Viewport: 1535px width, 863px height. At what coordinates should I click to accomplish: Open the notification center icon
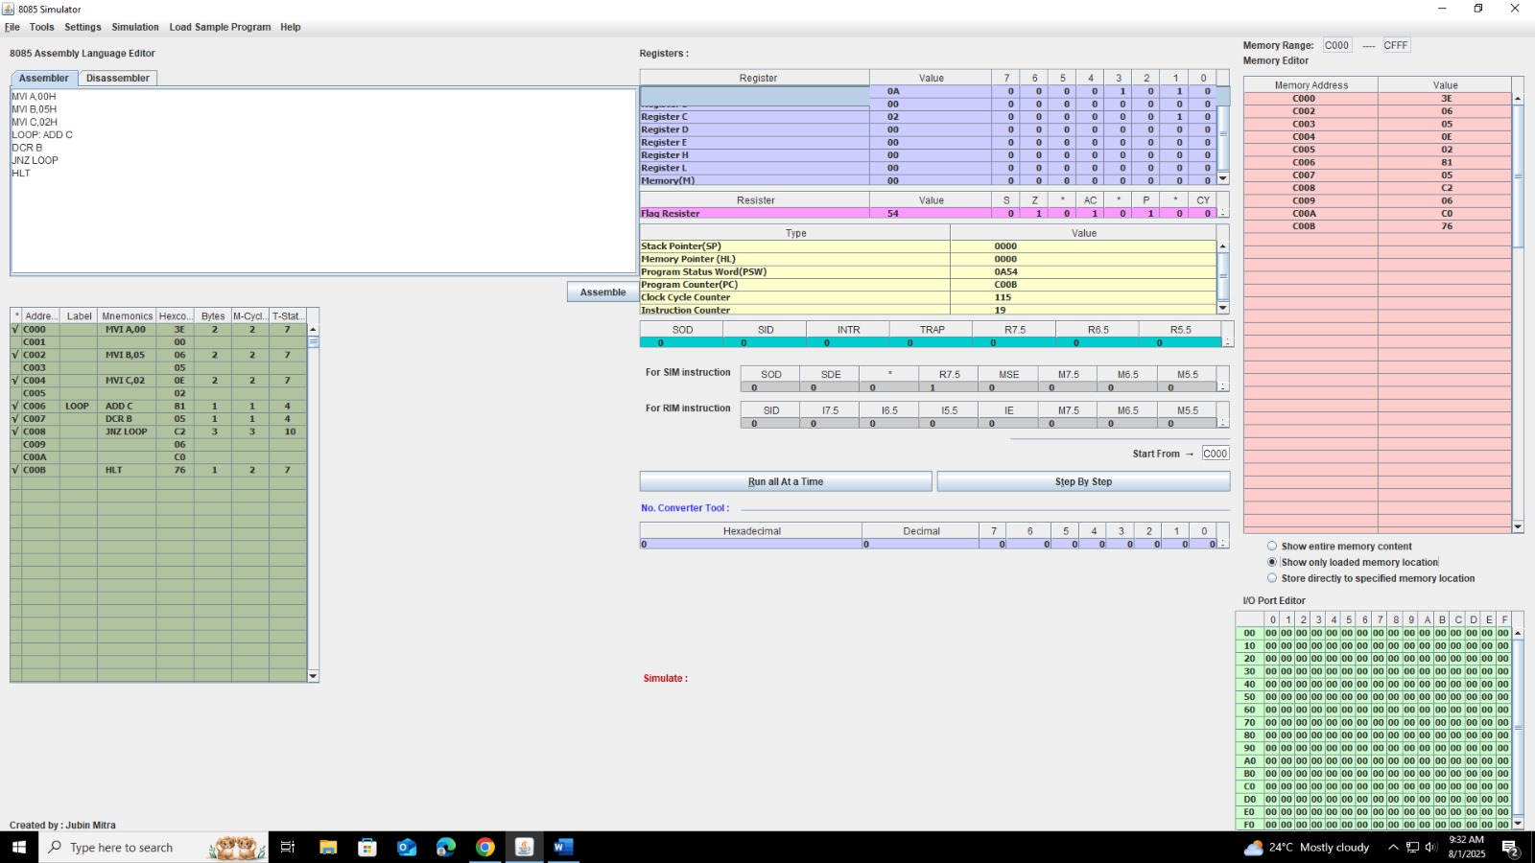click(x=1509, y=848)
